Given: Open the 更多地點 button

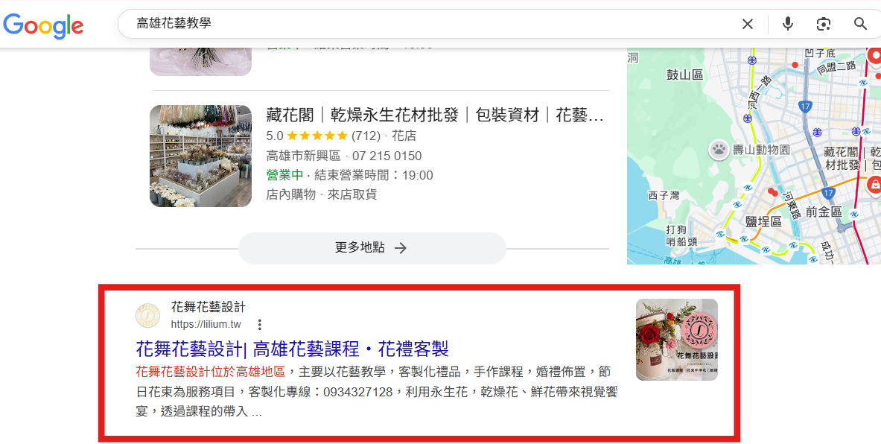Looking at the screenshot, I should [x=372, y=248].
